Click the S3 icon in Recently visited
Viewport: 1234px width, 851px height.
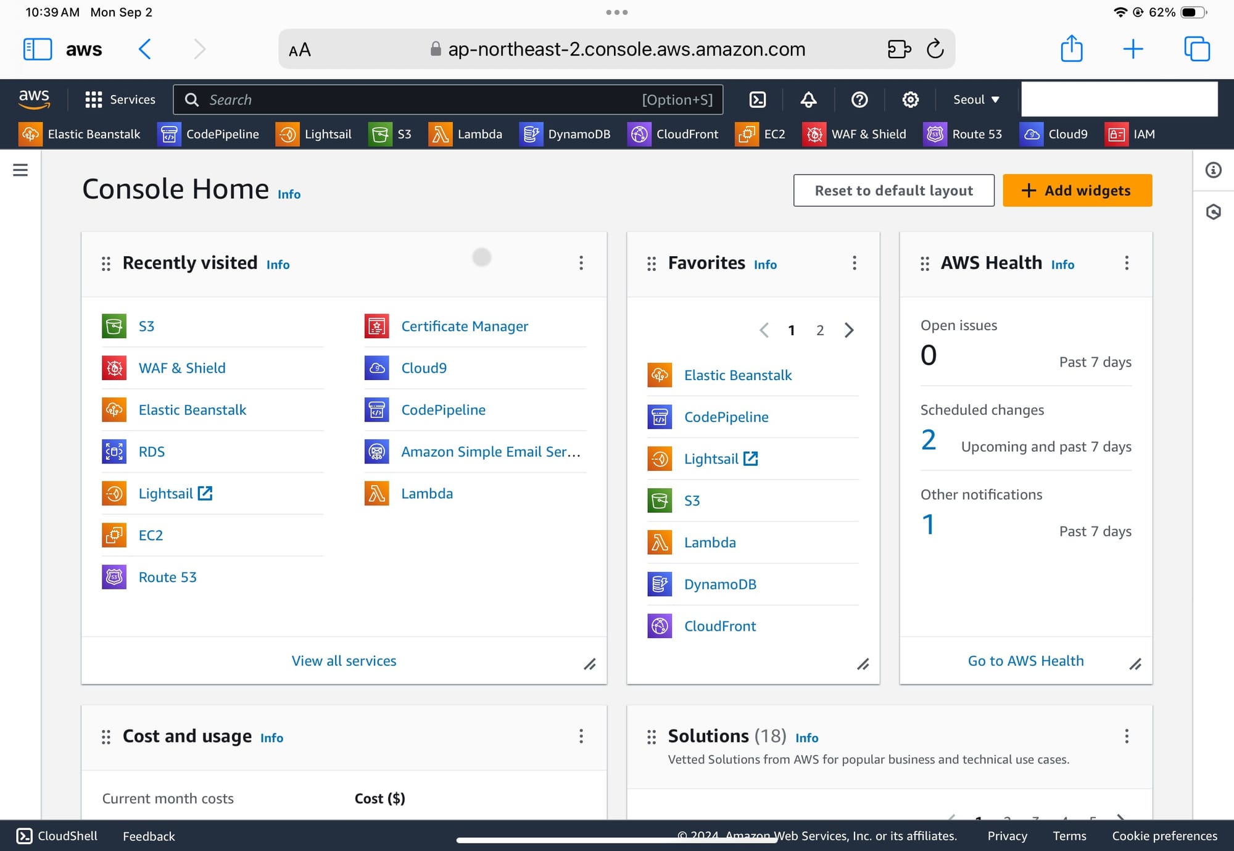click(114, 326)
